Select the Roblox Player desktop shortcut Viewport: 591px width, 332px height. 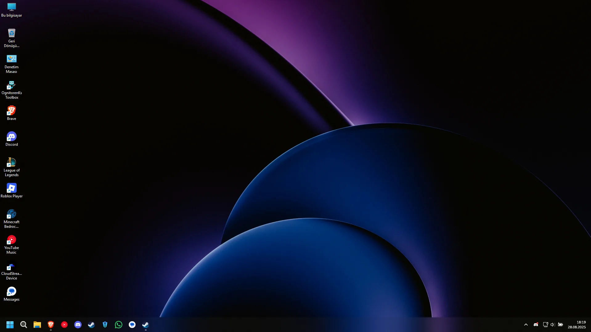(11, 191)
